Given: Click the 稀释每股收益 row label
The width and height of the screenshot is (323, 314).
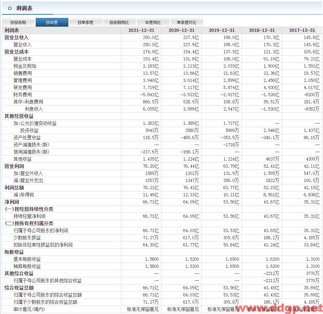Looking at the screenshot, I should click(x=27, y=267).
